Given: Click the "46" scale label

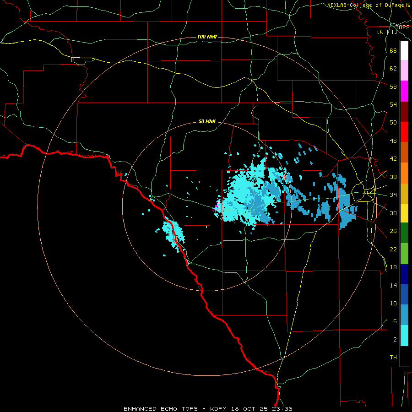Looking at the screenshot, I should [393, 141].
